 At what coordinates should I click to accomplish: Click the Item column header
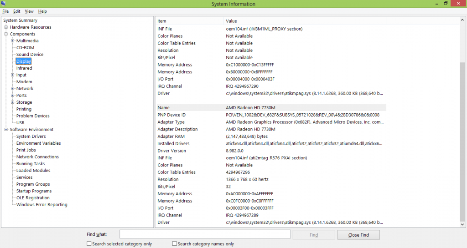189,21
